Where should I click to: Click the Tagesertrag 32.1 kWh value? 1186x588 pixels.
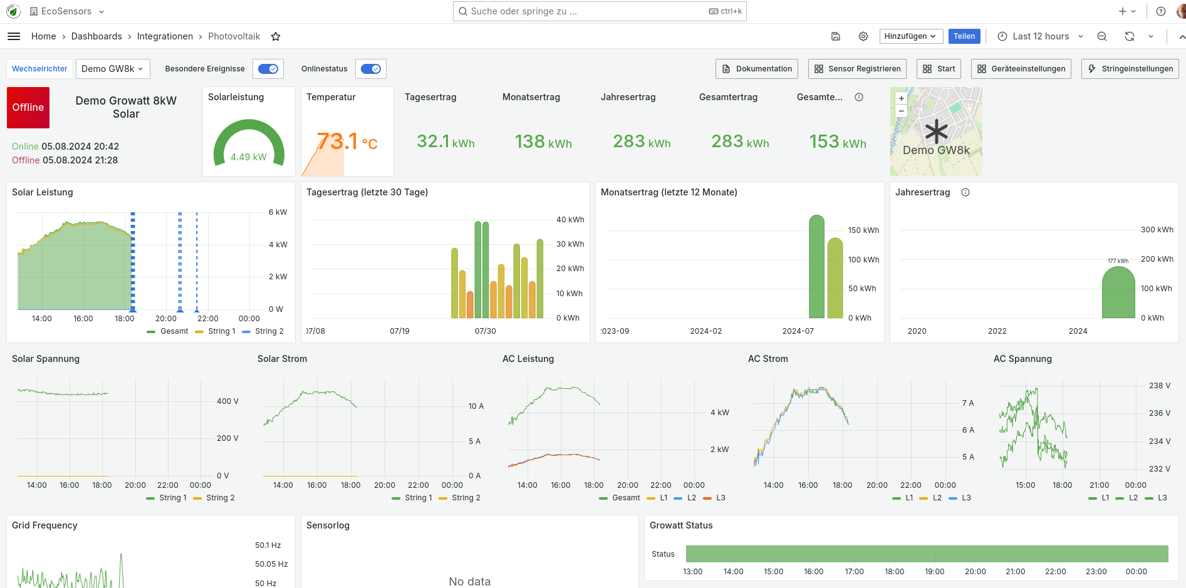445,142
